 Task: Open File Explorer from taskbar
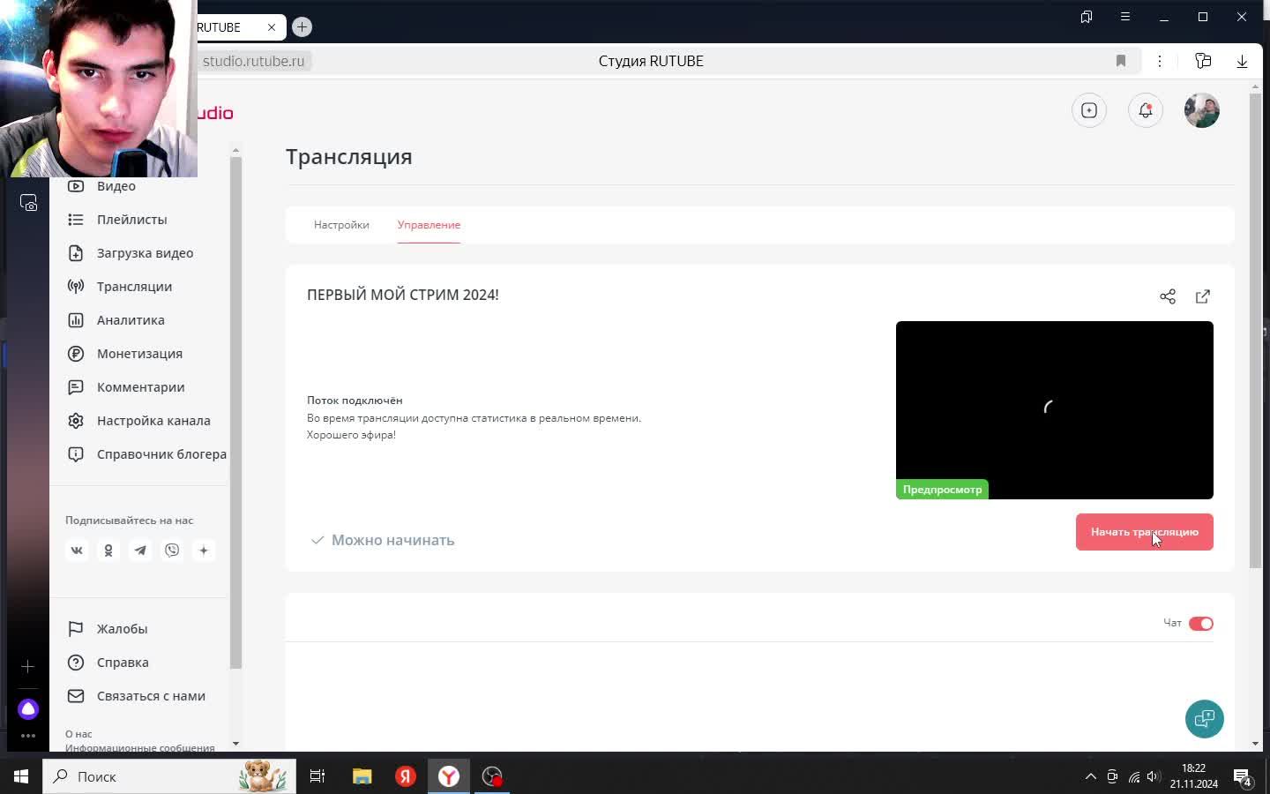pos(362,776)
